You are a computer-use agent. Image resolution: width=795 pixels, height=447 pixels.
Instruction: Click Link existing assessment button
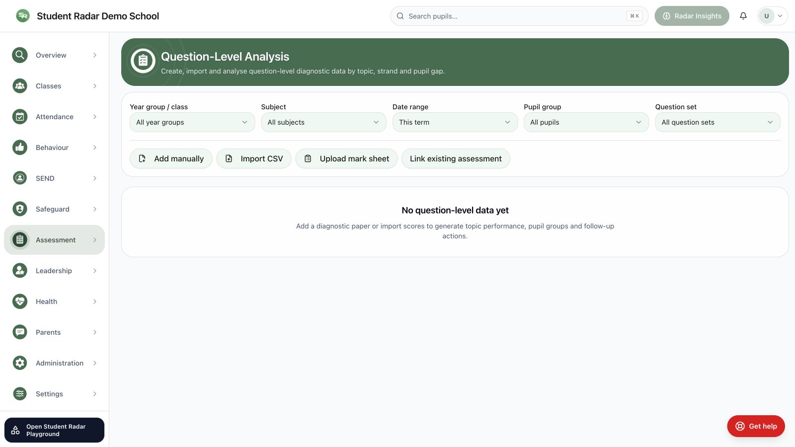click(456, 158)
